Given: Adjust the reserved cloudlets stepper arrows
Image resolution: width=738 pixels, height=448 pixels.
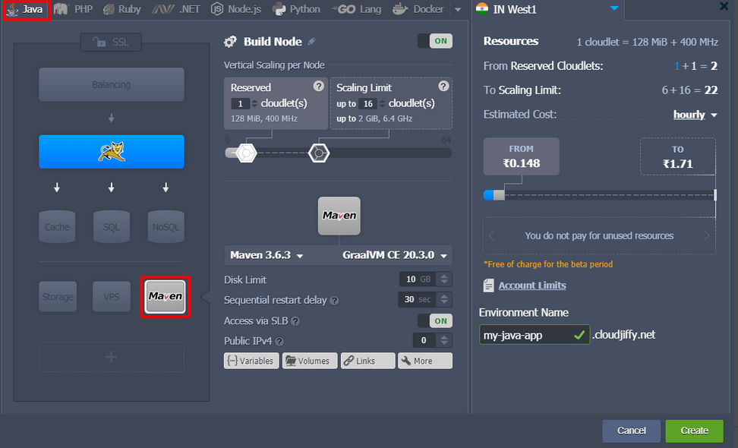Looking at the screenshot, I should click(x=254, y=103).
